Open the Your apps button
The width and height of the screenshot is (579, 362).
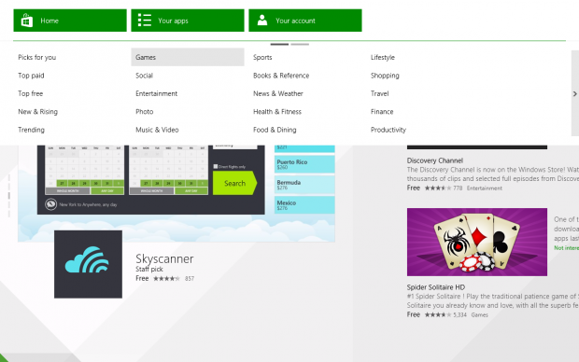click(188, 21)
